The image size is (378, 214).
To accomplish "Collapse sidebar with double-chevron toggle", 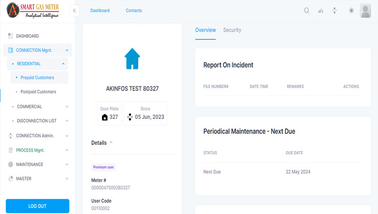I will (75, 10).
